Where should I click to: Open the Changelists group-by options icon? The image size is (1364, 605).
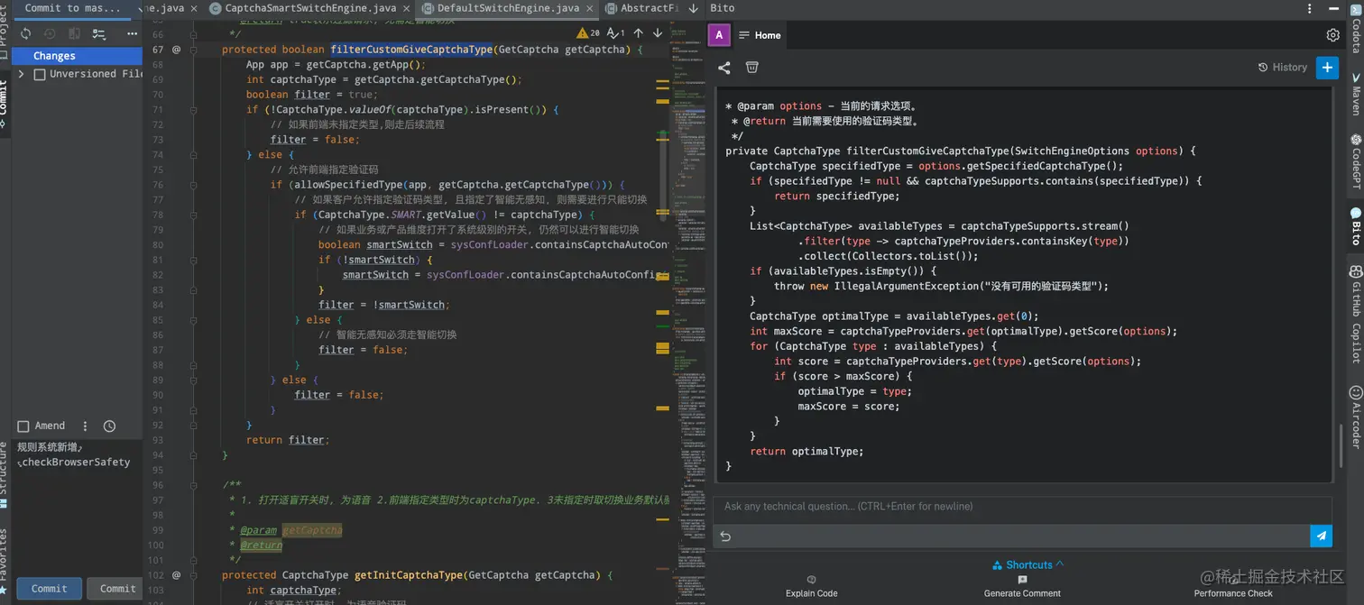[99, 33]
